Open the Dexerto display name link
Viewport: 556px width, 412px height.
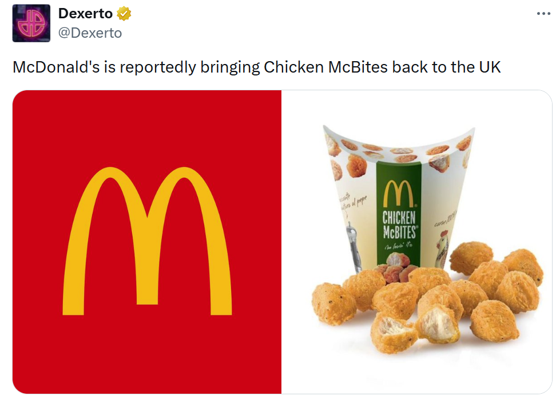(x=85, y=14)
